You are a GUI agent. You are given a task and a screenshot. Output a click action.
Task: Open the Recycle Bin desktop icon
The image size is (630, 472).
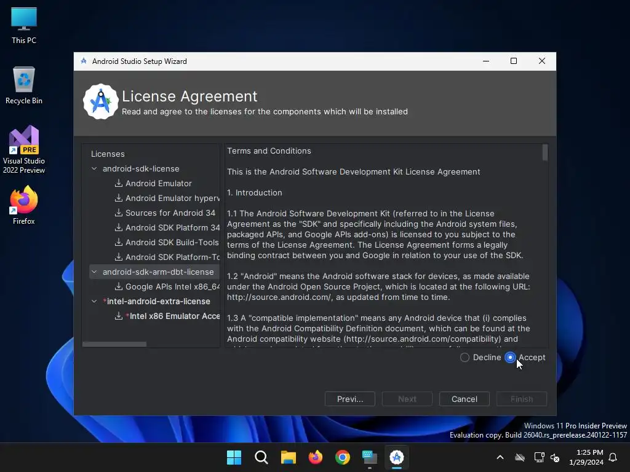click(24, 85)
